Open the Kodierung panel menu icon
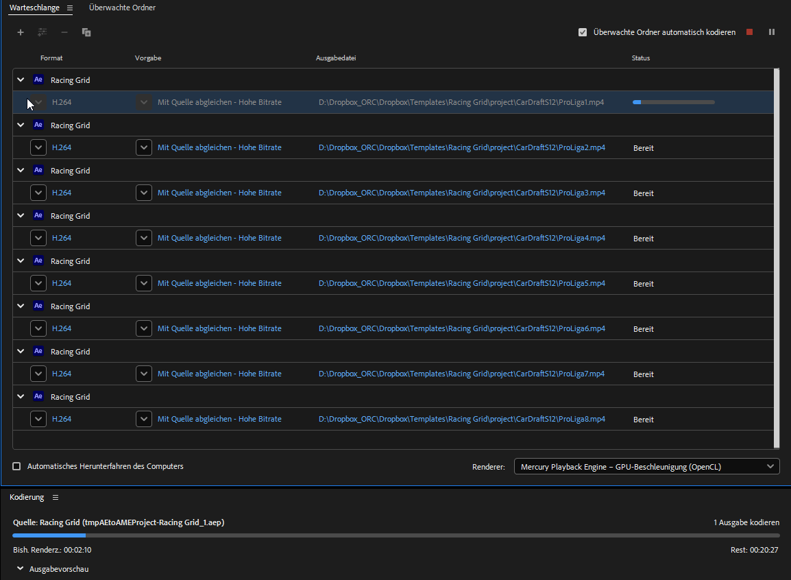The width and height of the screenshot is (791, 580). (56, 497)
